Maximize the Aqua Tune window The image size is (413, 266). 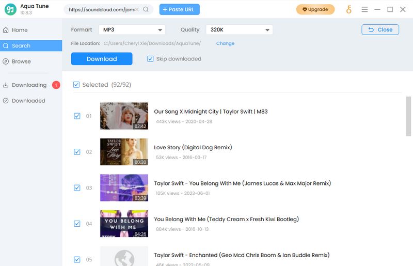(390, 9)
